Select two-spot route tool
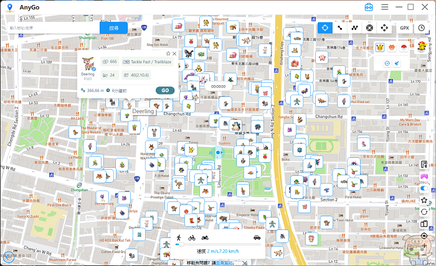 (340, 28)
